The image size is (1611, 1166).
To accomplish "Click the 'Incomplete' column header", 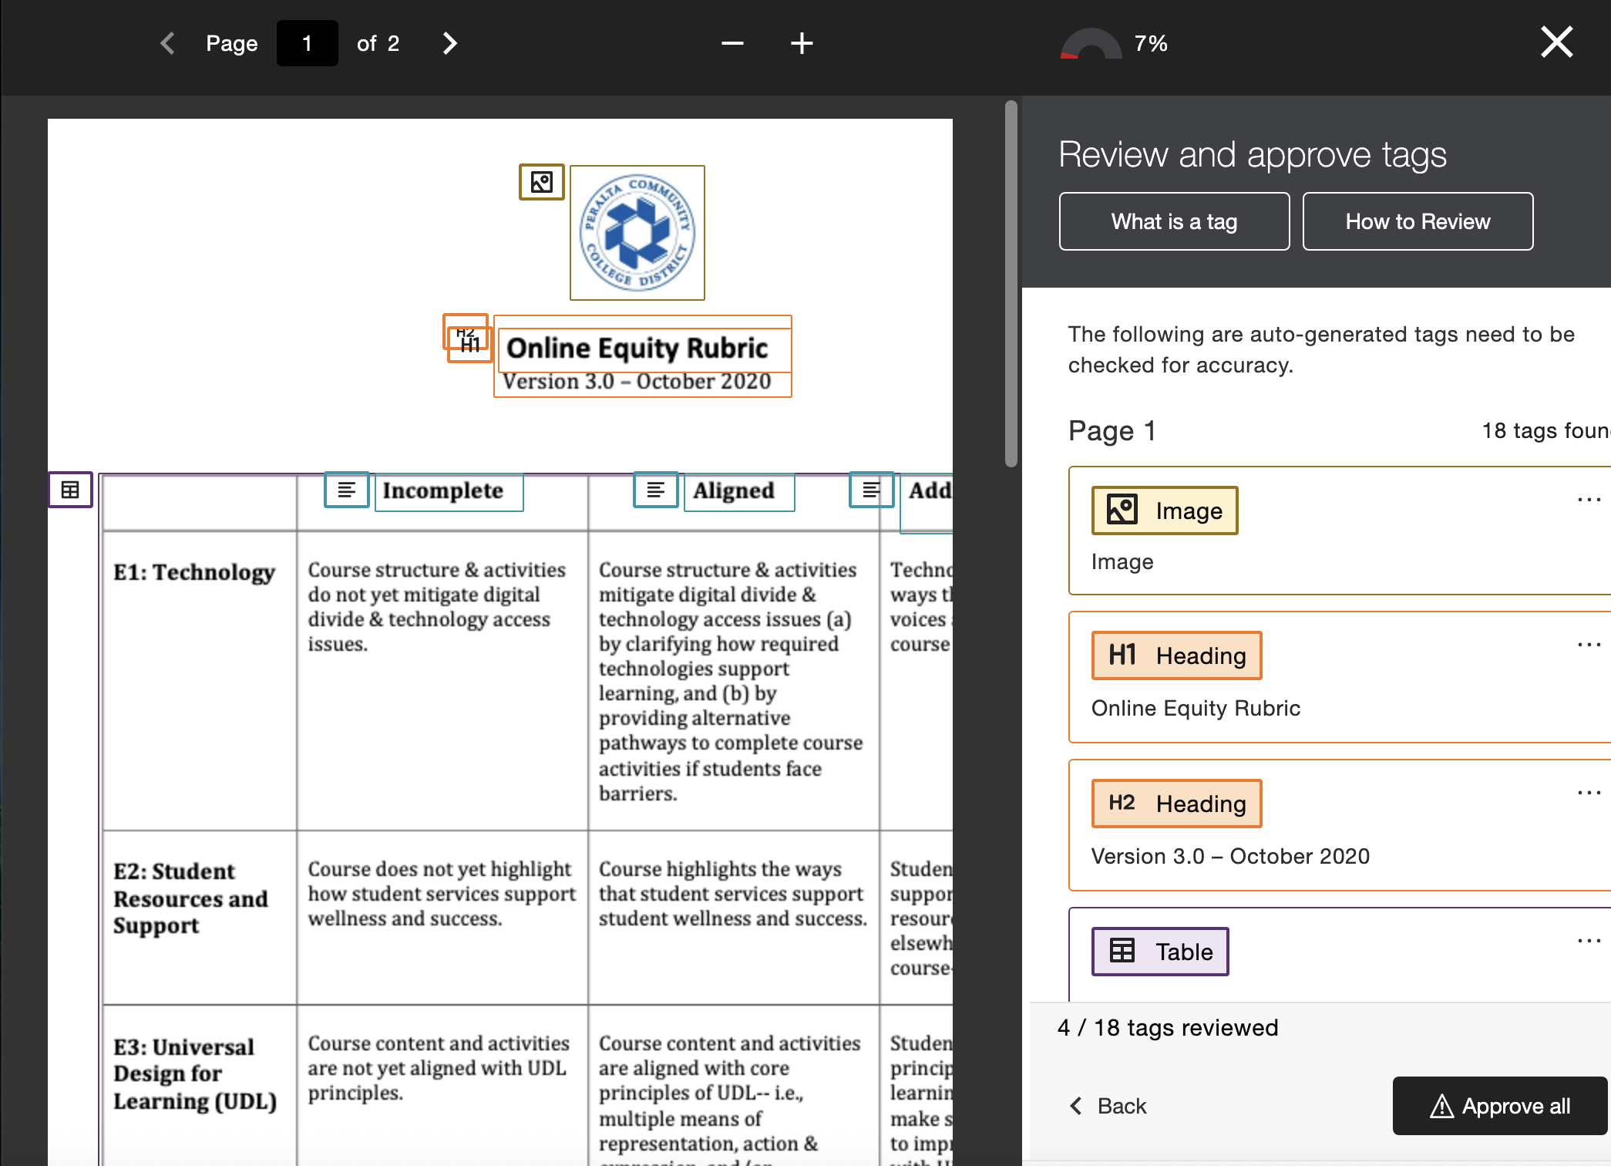I will pos(443,490).
